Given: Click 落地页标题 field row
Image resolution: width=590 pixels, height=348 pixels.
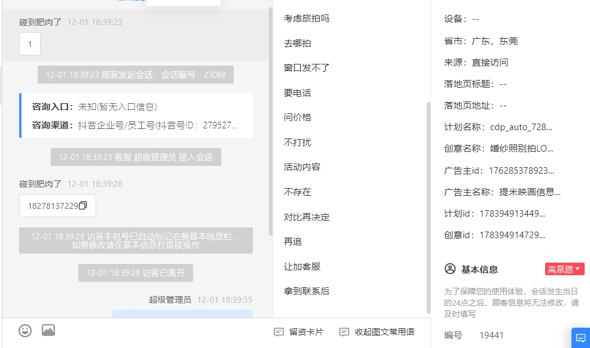Looking at the screenshot, I should 475,84.
